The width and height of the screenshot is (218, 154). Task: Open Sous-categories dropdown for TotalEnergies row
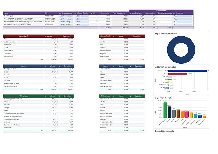[66, 16]
